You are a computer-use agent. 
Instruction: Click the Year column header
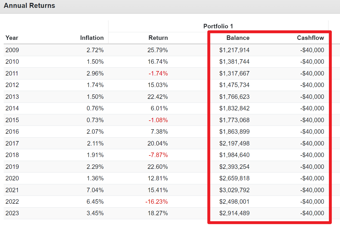[12, 38]
